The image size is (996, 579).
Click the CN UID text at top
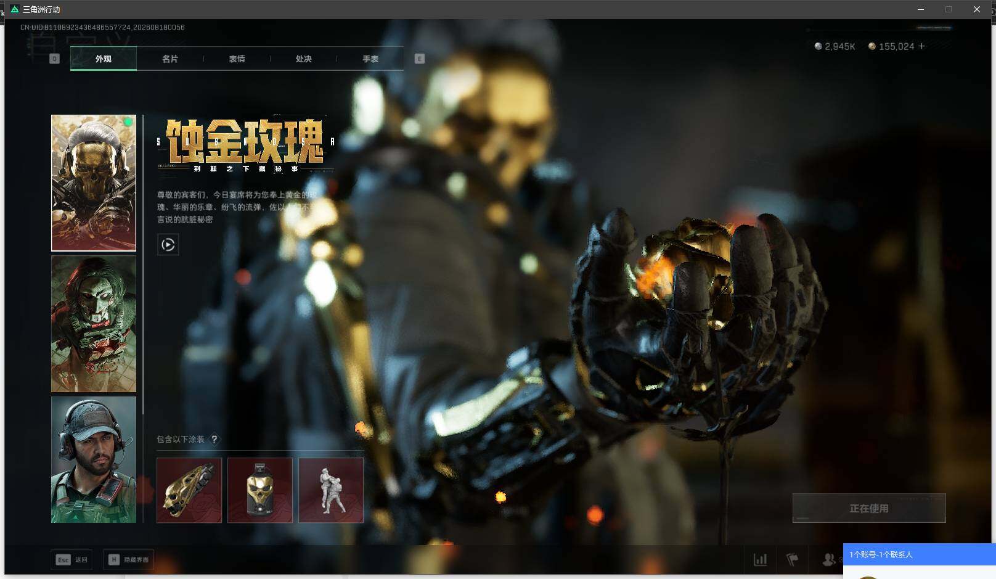[x=102, y=27]
